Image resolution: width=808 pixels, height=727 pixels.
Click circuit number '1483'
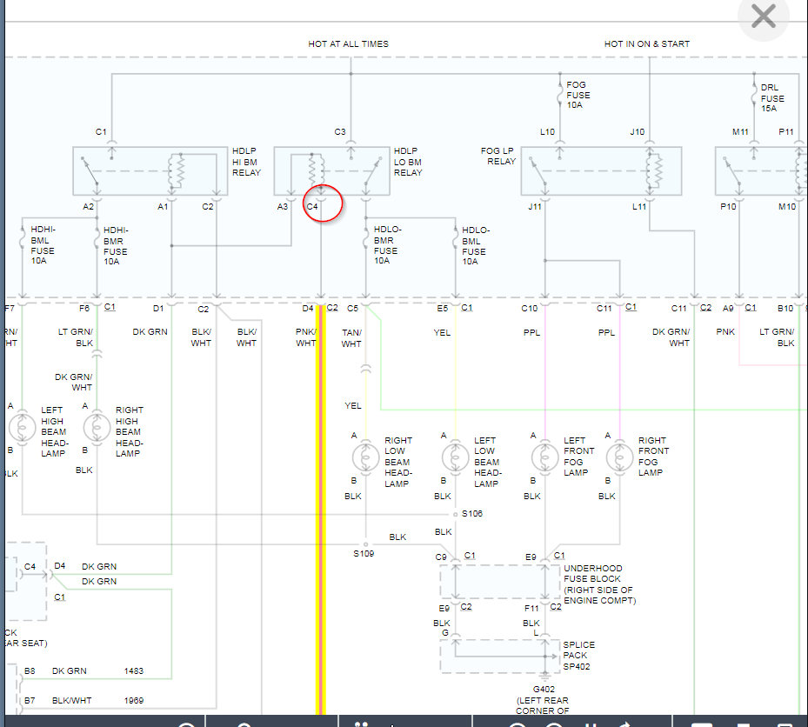click(x=133, y=670)
